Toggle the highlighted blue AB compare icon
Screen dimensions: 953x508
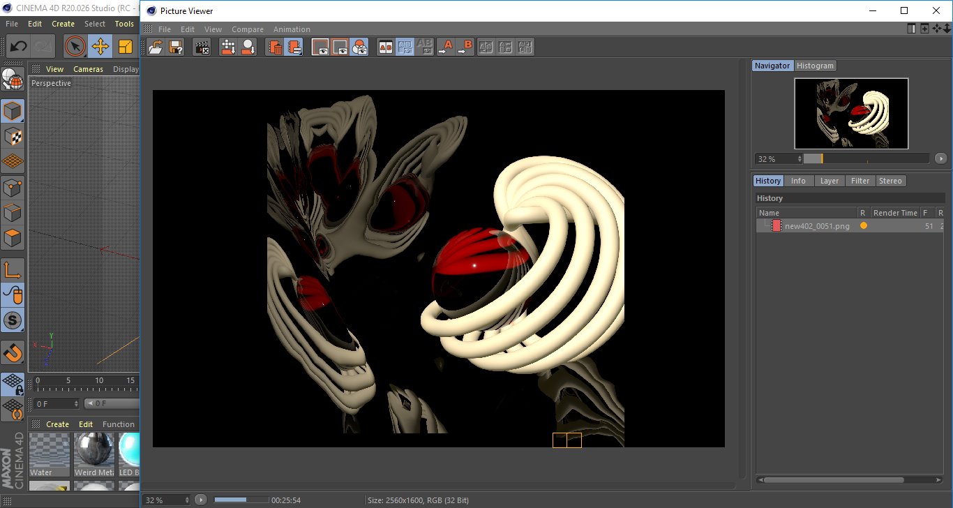click(x=405, y=47)
